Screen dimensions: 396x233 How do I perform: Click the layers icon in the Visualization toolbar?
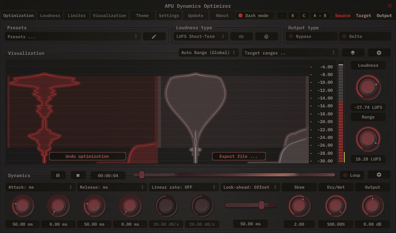[353, 52]
